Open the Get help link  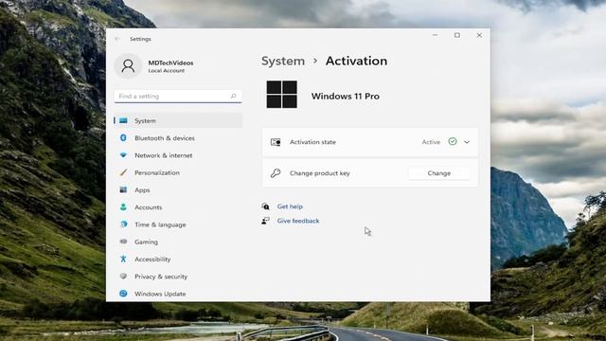click(290, 206)
